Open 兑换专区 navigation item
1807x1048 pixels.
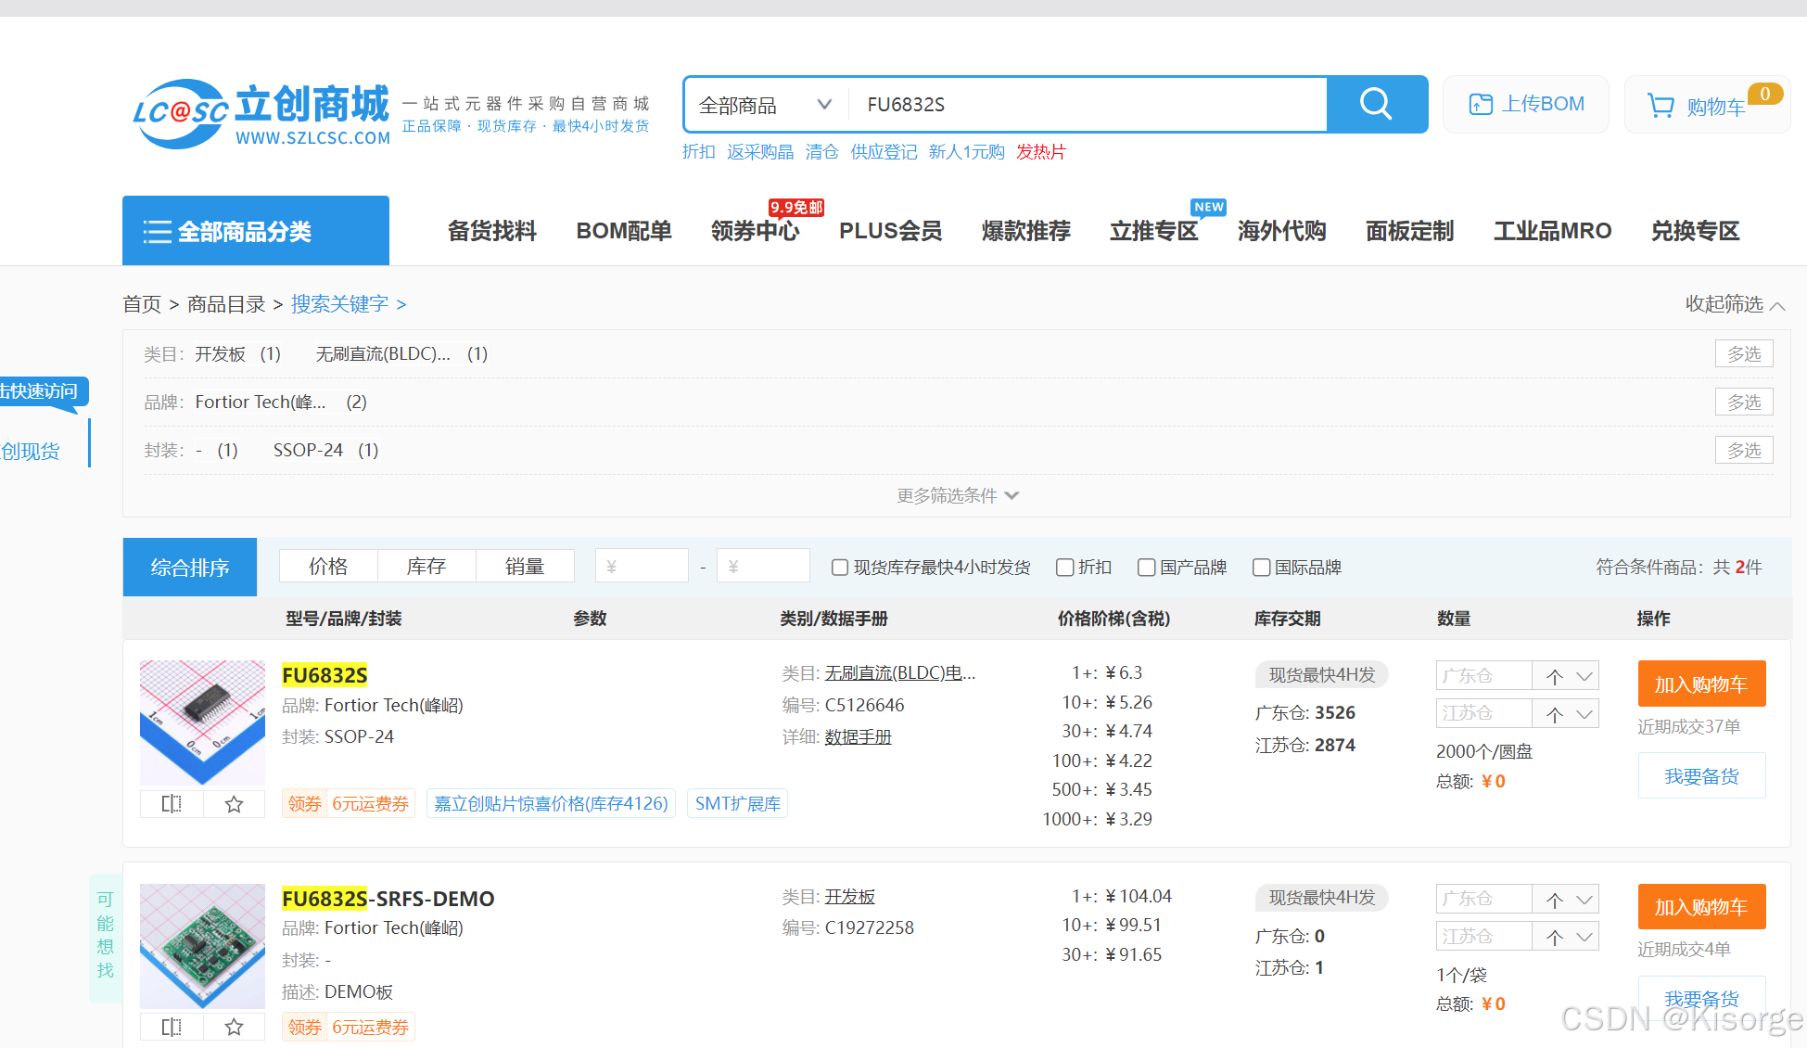[1696, 231]
